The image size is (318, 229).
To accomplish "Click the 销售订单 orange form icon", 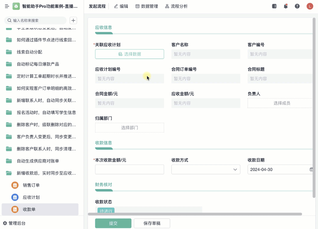I will (x=15, y=185).
